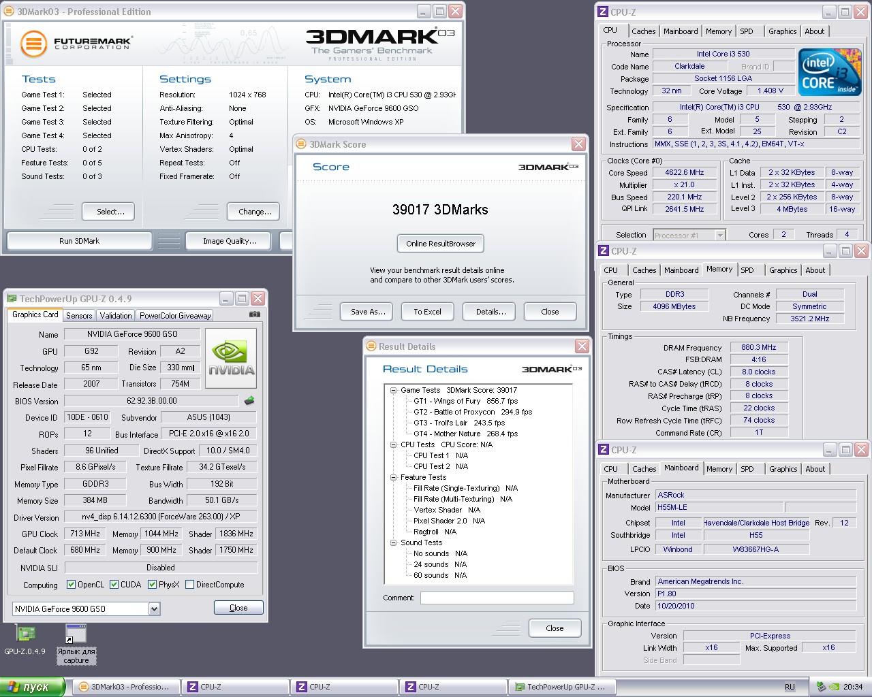The height and width of the screenshot is (697, 872).
Task: Click motherboard model H55M-LE field
Action: click(x=718, y=507)
